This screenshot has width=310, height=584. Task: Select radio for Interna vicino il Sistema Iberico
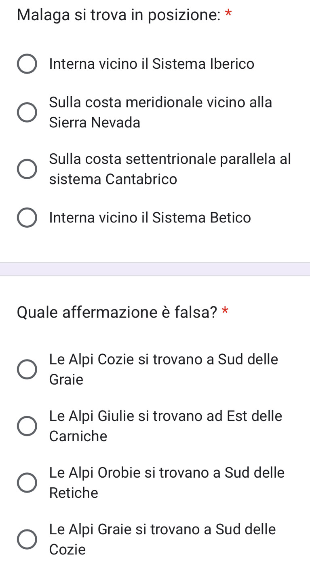[x=27, y=64]
